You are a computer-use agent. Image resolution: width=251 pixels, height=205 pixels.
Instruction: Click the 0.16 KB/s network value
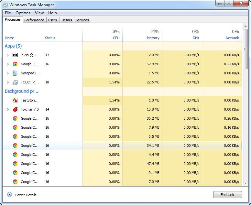[x=231, y=127]
